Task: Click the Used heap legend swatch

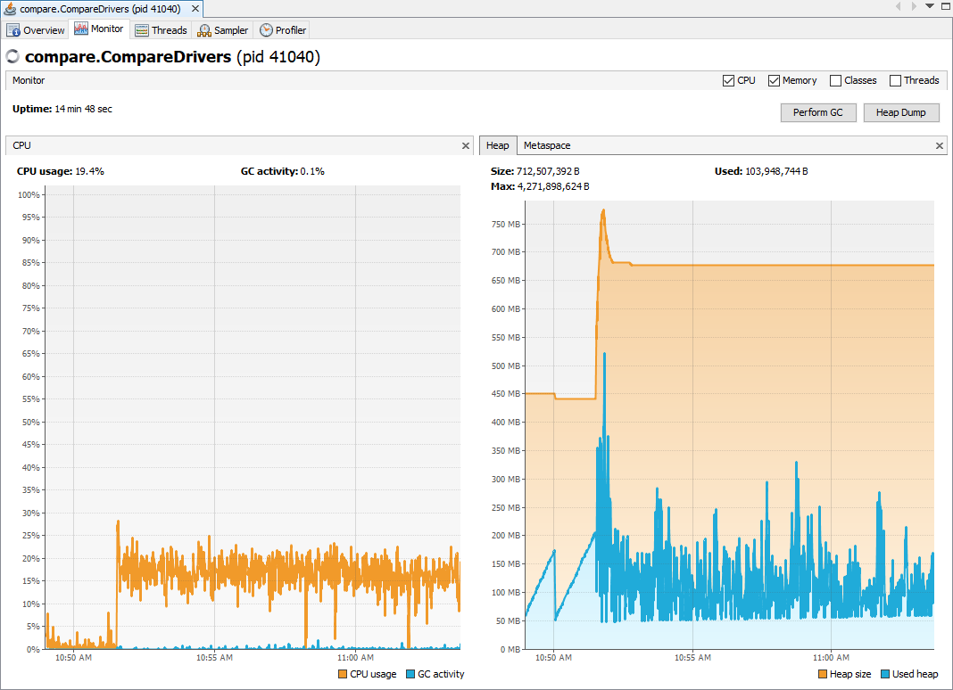Action: (x=885, y=674)
